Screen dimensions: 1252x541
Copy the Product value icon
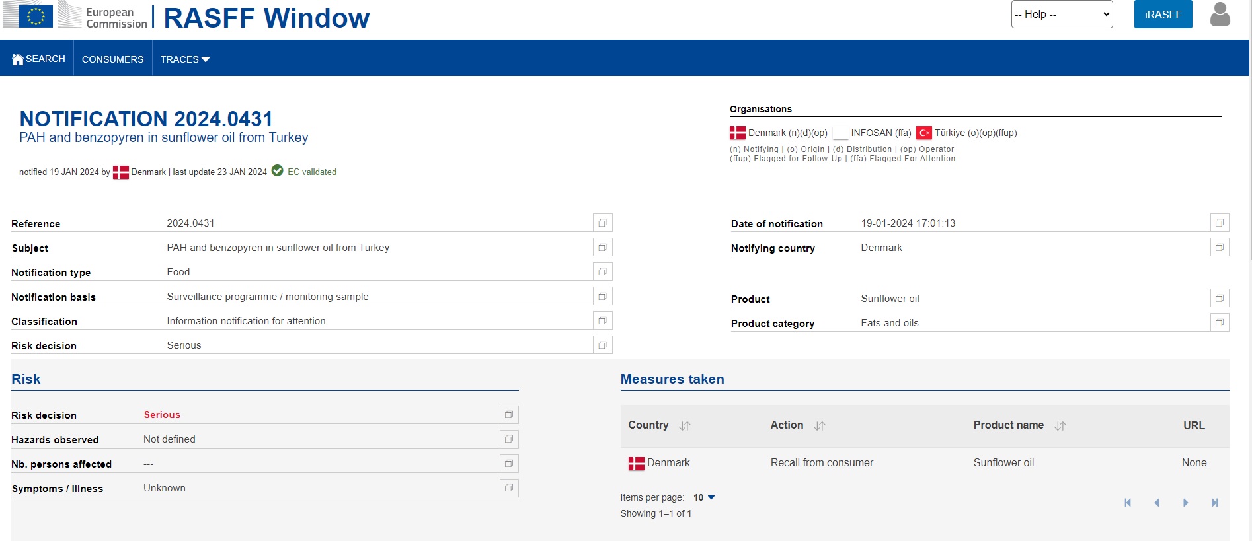(x=1220, y=299)
